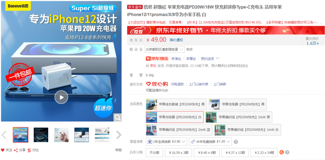The image size is (325, 160).
Task: Click the orange 惠 discount badge icon
Action: tap(282, 152)
